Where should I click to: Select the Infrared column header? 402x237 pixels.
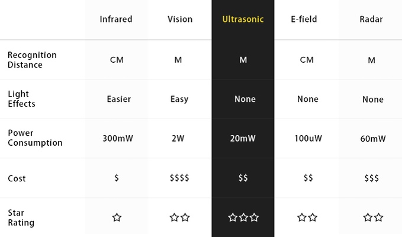click(x=117, y=20)
